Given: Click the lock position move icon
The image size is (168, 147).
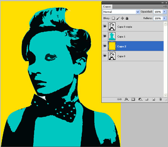Looking at the screenshot, I should pyautogui.click(x=122, y=18).
